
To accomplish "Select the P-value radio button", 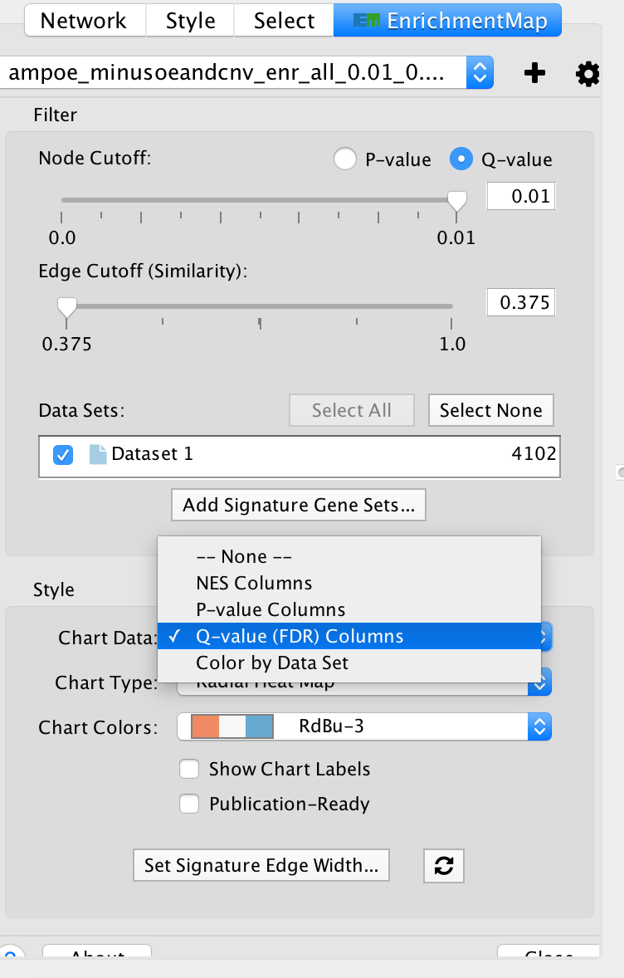I will [x=344, y=159].
